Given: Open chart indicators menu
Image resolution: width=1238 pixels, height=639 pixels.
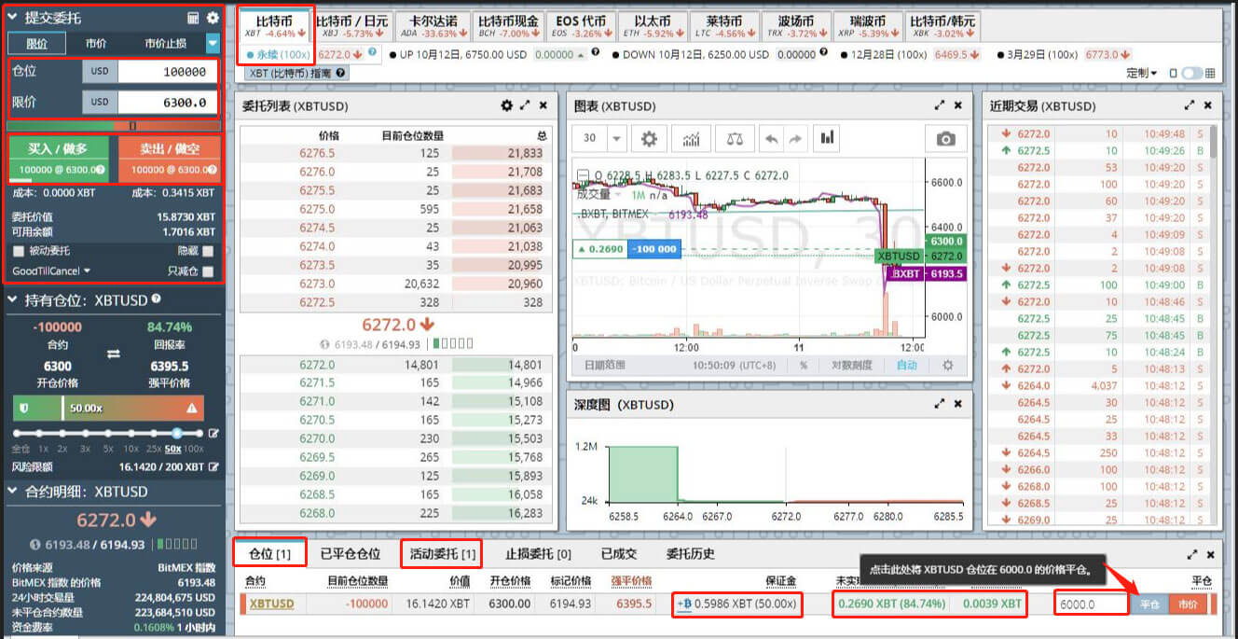Looking at the screenshot, I should pyautogui.click(x=692, y=139).
